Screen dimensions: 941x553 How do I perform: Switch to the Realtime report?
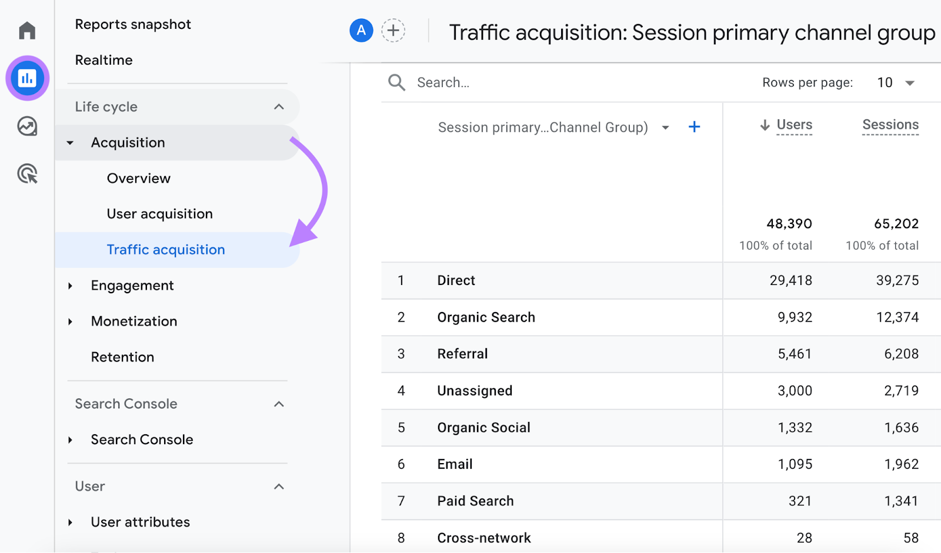[x=104, y=59]
